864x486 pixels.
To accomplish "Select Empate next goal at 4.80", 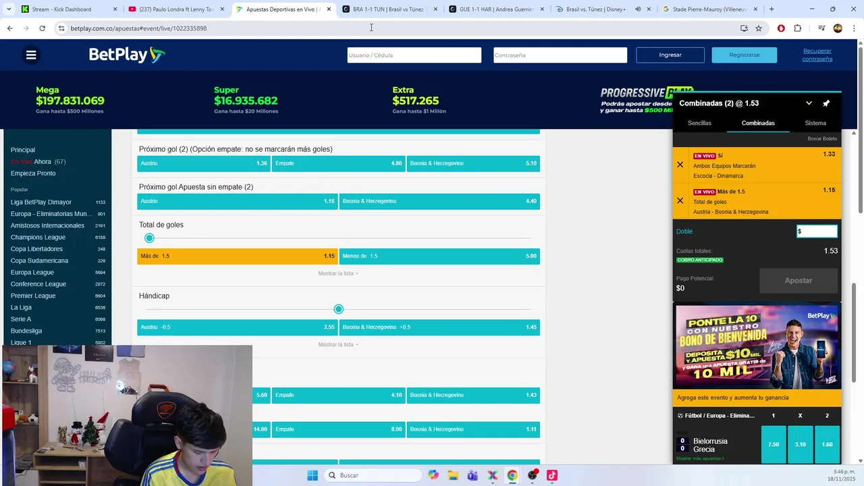I will click(338, 163).
